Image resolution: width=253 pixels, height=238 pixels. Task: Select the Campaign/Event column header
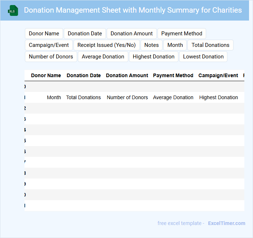pyautogui.click(x=218, y=75)
